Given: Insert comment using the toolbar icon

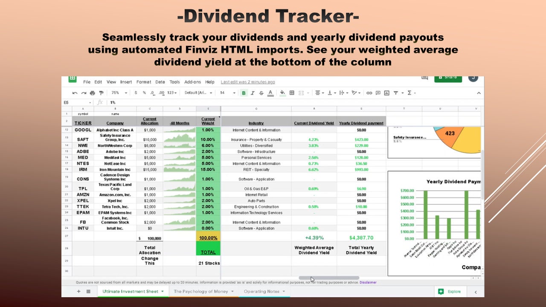Looking at the screenshot, I should pos(378,93).
